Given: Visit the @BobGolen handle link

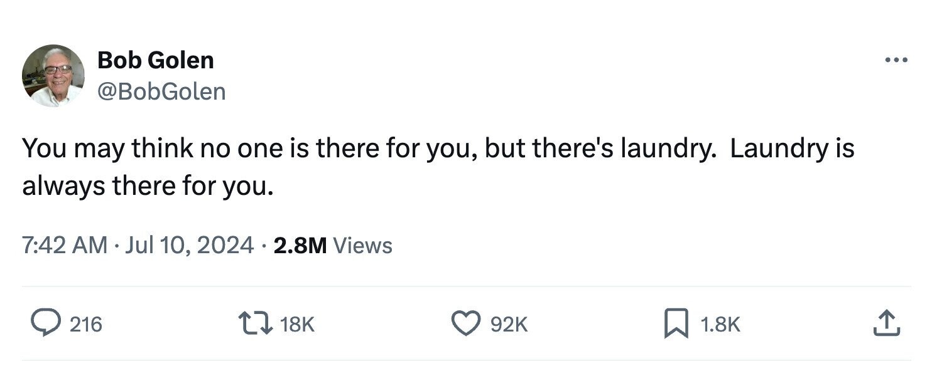Looking at the screenshot, I should [161, 92].
